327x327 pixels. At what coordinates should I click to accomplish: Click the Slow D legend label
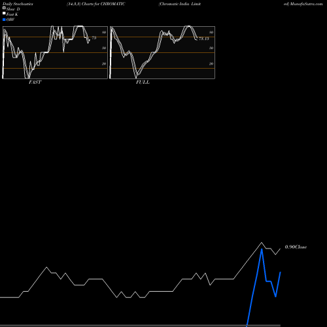pyautogui.click(x=13, y=9)
